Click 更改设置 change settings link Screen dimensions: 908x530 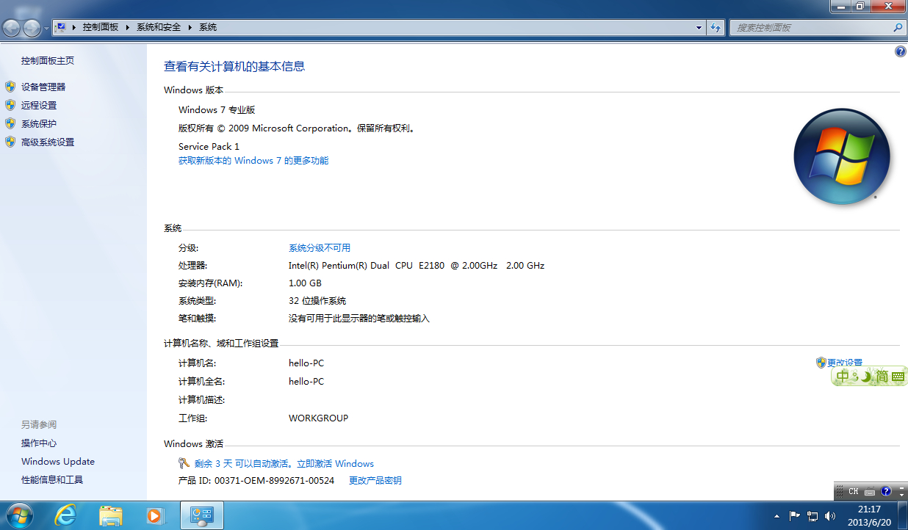845,363
